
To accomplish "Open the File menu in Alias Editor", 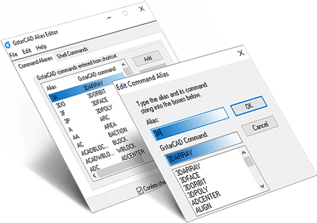I will click(x=14, y=55).
